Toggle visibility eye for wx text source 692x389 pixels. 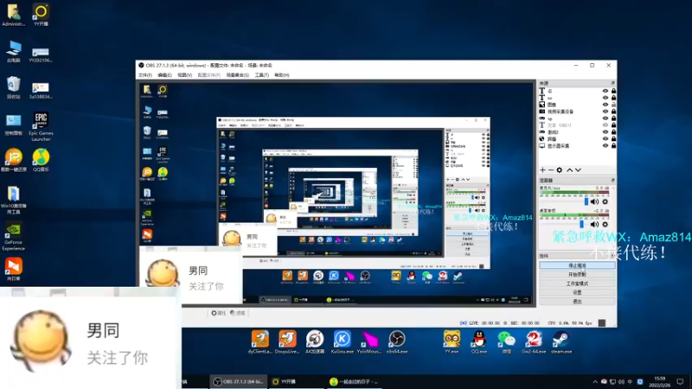coord(605,98)
